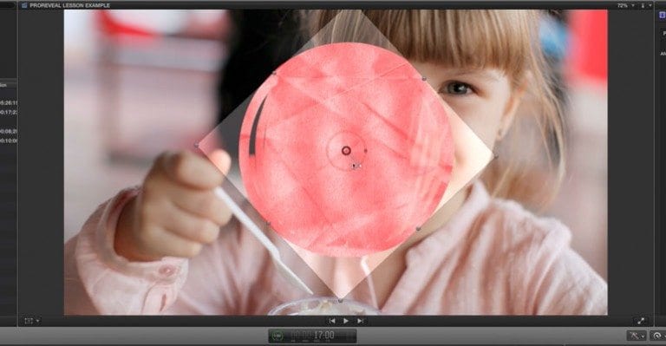Open the tools selection pop-up menu
Screen dimensions: 666x346
(x=637, y=336)
